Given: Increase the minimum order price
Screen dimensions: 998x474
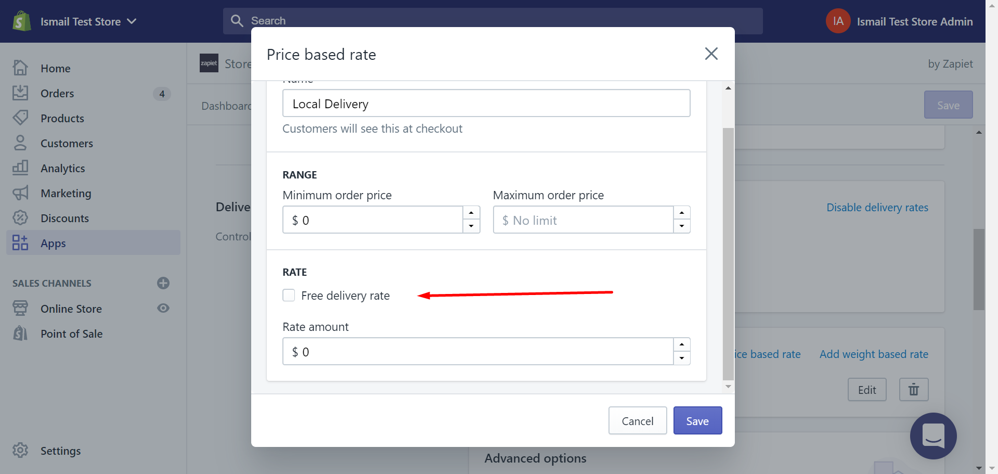Looking at the screenshot, I should pyautogui.click(x=471, y=213).
